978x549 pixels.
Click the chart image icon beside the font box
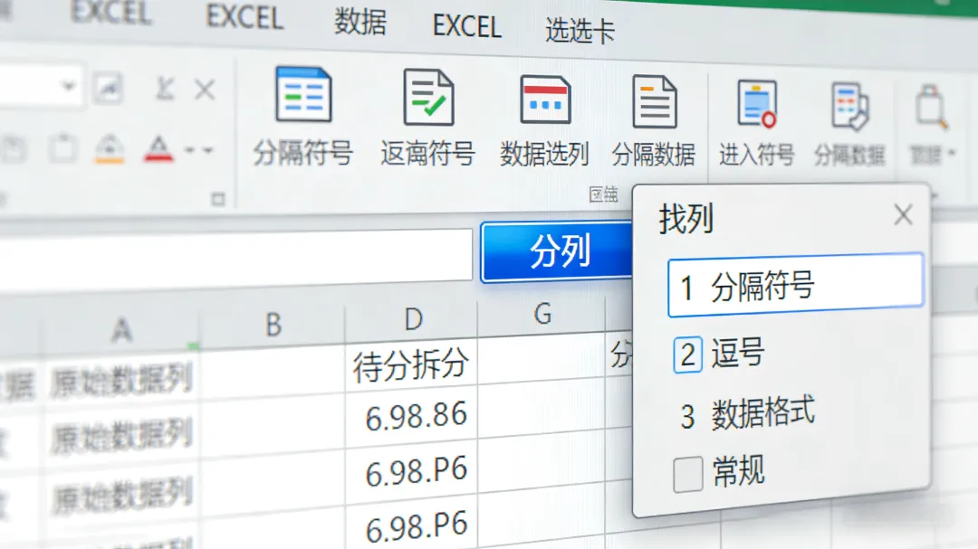click(x=109, y=88)
